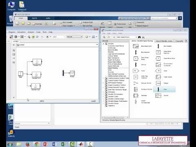This screenshot has height=147, width=196.
Task: Collapse the Simulink tree node
Action: point(103,44)
